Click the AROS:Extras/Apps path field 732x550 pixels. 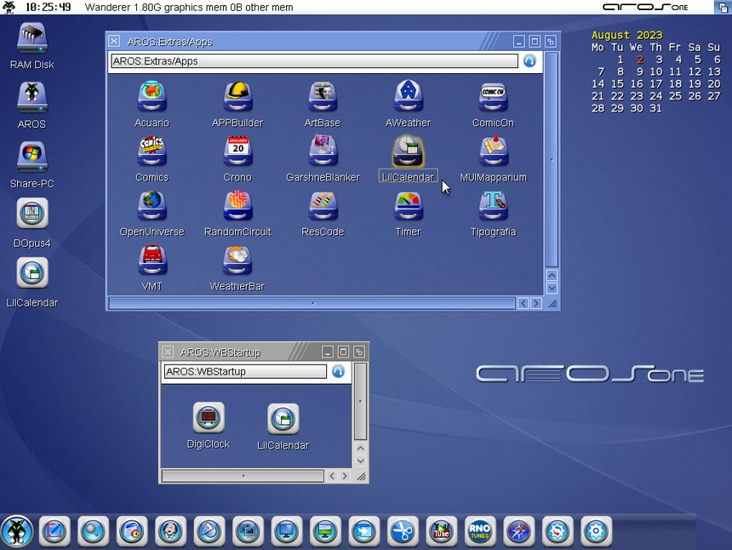[x=313, y=61]
